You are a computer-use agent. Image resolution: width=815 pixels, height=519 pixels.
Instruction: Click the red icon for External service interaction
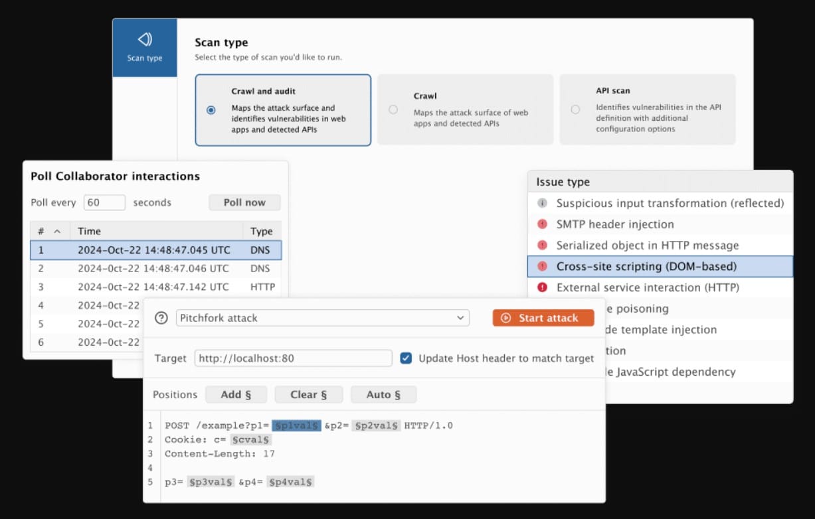click(x=542, y=287)
